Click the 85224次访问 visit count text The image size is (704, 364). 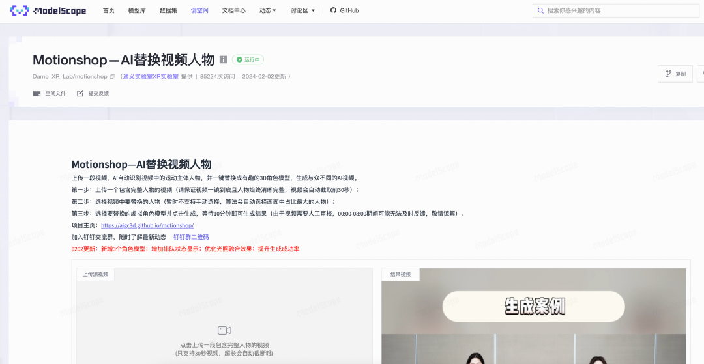(217, 77)
